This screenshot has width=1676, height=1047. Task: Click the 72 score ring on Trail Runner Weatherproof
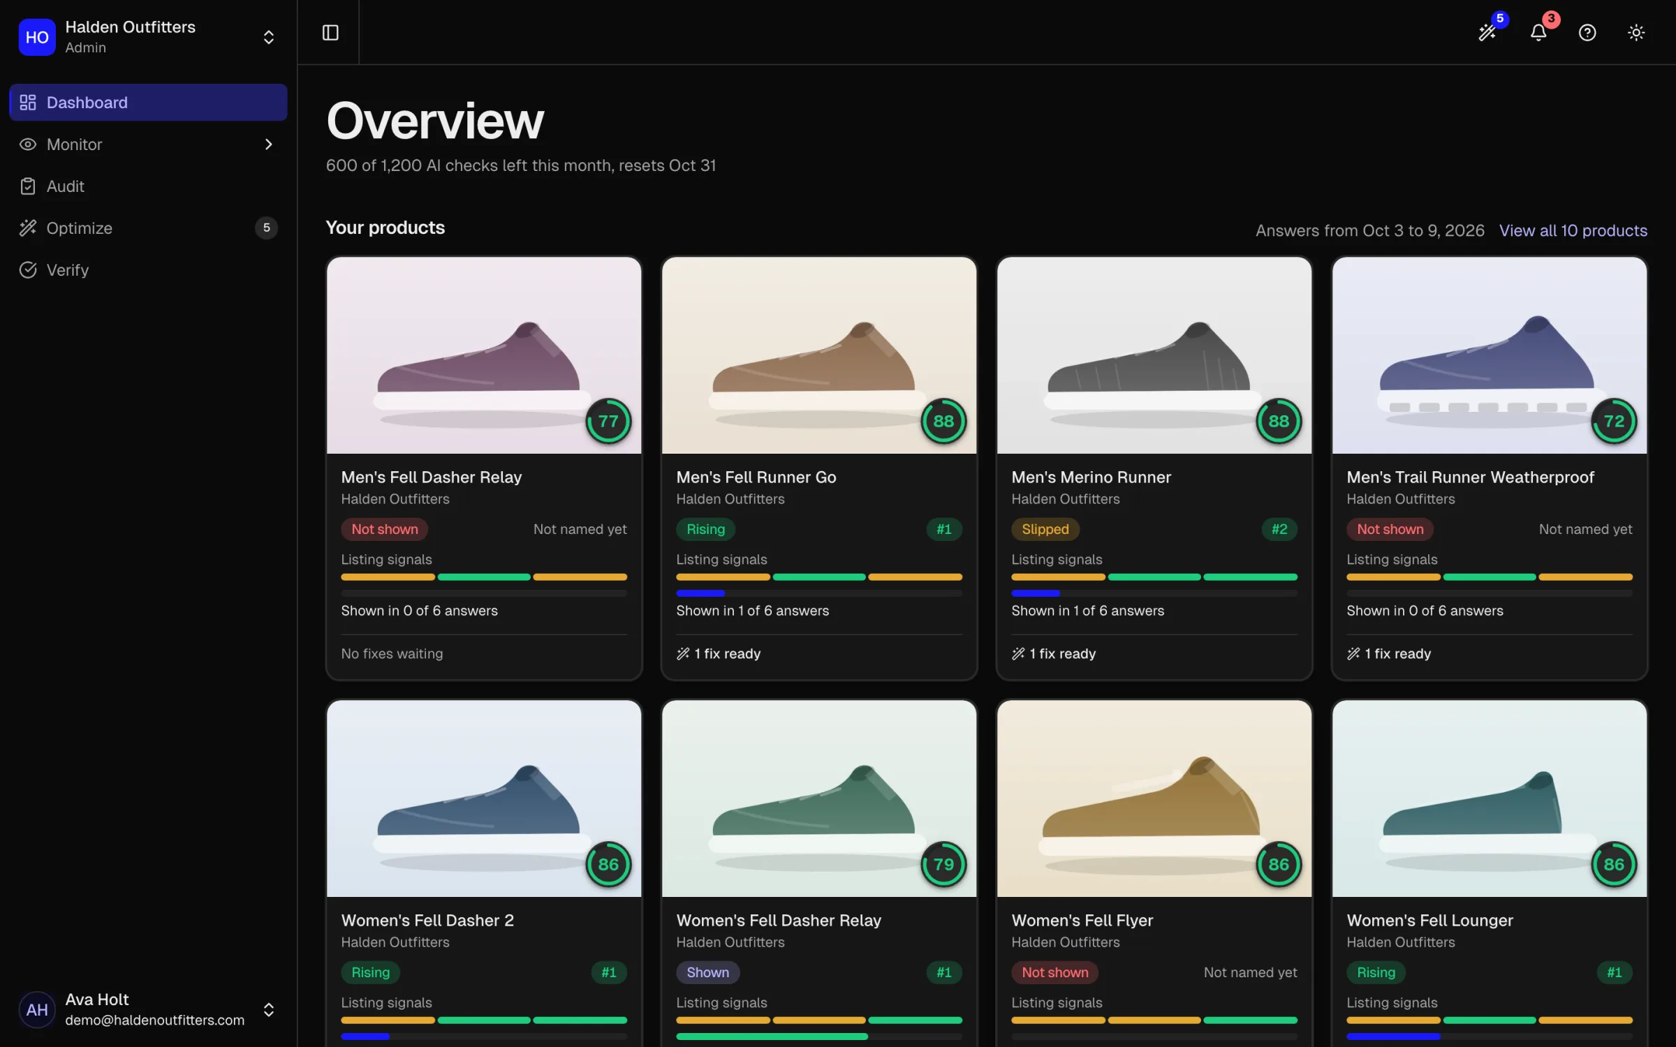[x=1614, y=421]
